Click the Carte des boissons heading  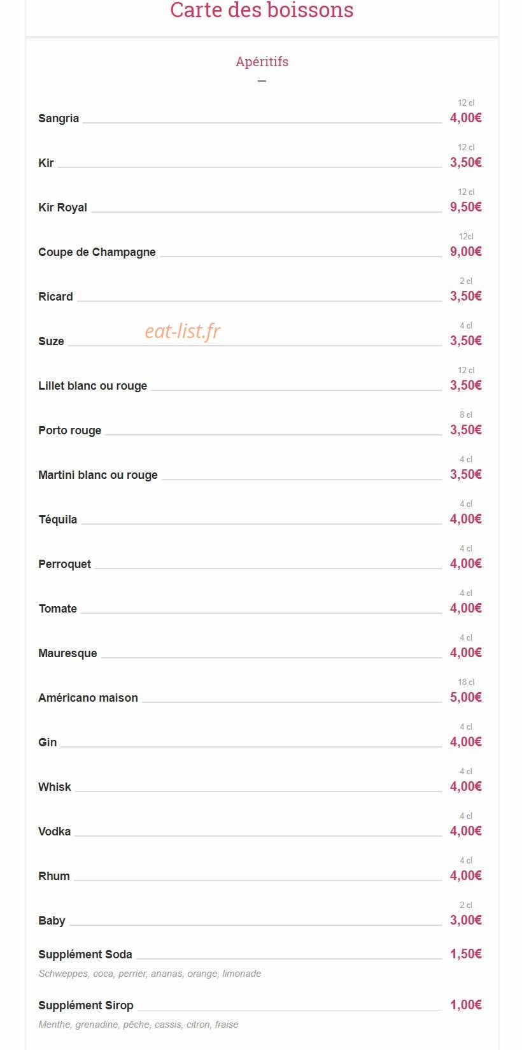(262, 10)
